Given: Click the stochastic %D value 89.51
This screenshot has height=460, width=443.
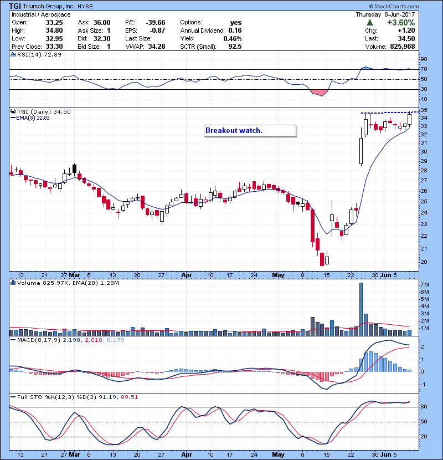Looking at the screenshot, I should click(129, 397).
